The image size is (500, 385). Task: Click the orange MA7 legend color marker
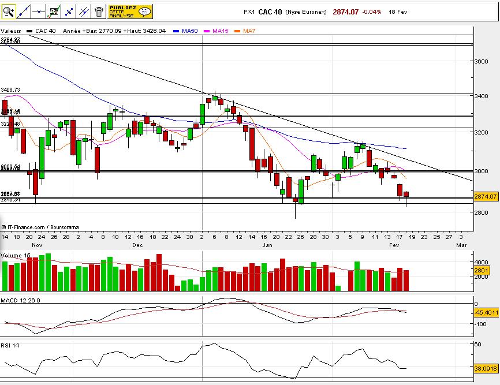(x=237, y=31)
